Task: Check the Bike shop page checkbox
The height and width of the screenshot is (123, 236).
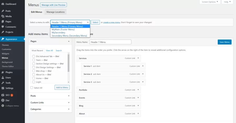Action: (34, 71)
